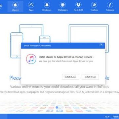Image resolution: width=119 pixels, height=119 pixels.
Task: Select the highlighted carousel page dot
Action: tap(57, 107)
